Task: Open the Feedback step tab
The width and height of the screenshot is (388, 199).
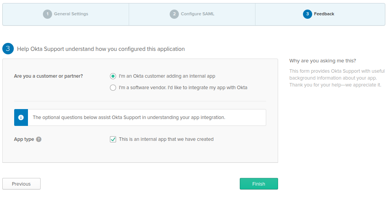Action: [x=320, y=14]
